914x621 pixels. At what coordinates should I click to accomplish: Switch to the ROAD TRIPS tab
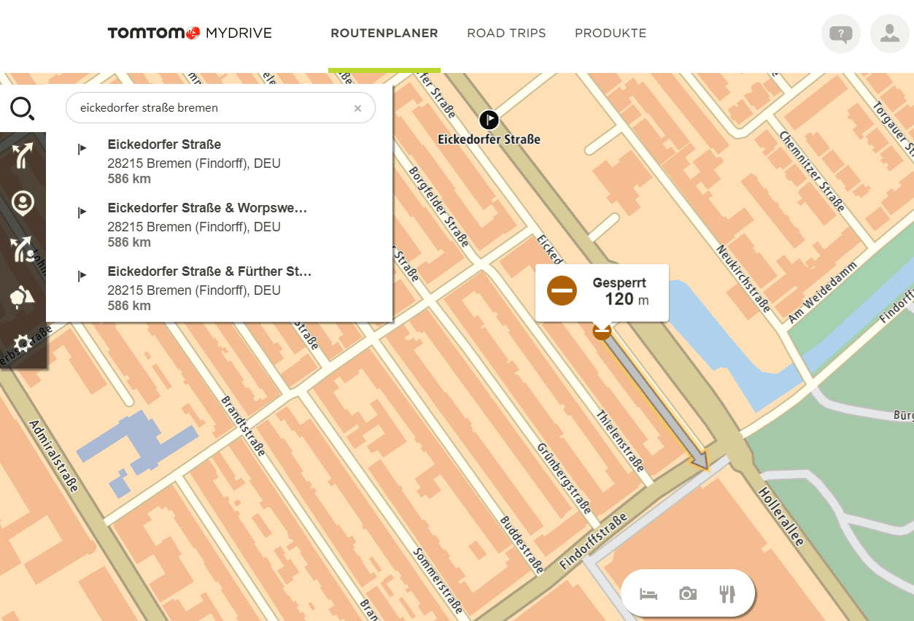(x=506, y=34)
